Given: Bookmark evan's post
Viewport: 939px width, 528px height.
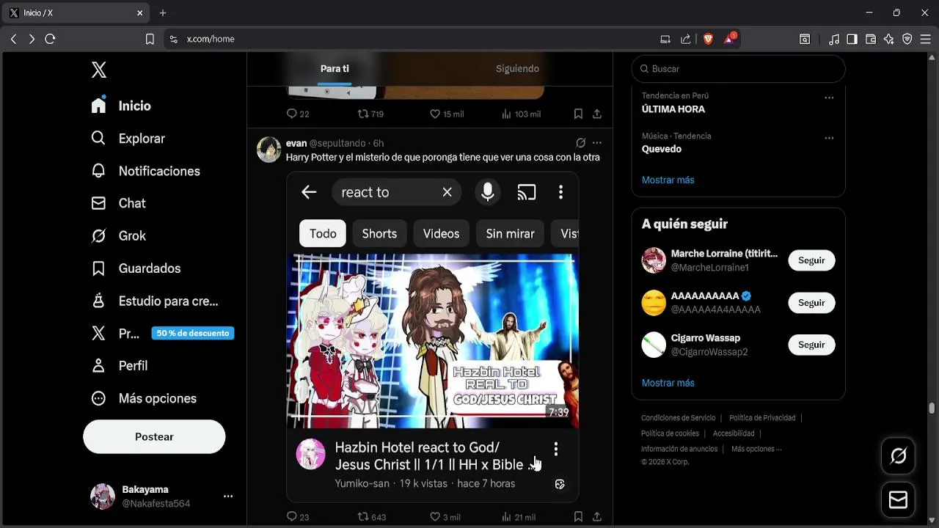Looking at the screenshot, I should tap(578, 517).
